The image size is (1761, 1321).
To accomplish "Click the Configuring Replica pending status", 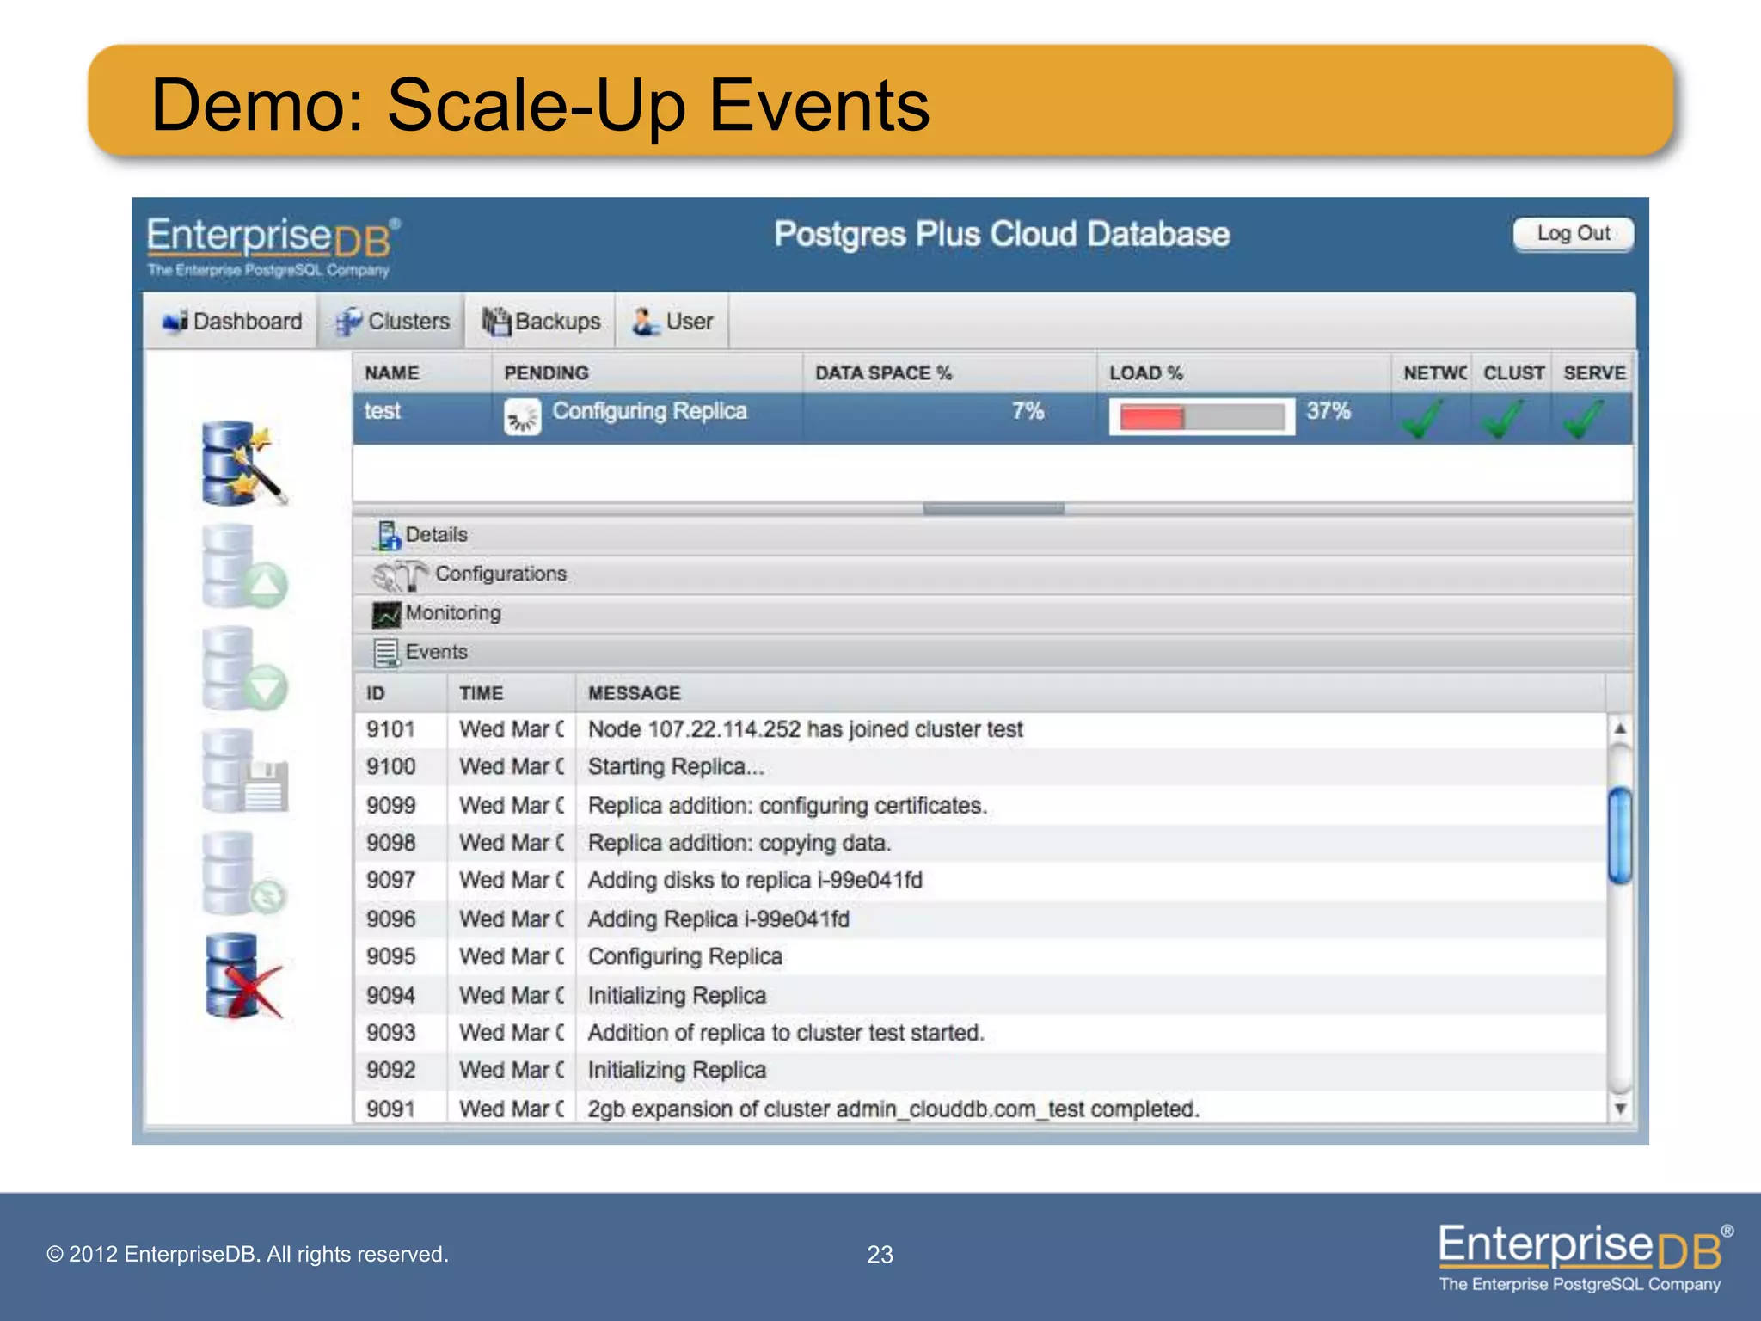I will pos(649,411).
